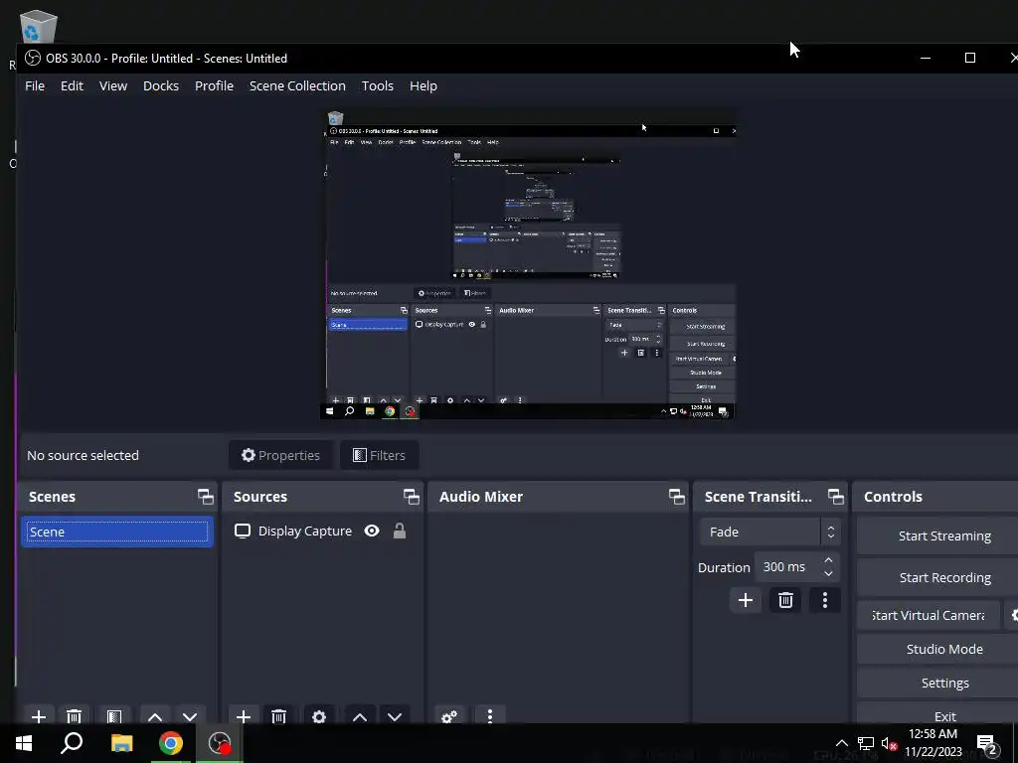Open Windows Start menu
The height and width of the screenshot is (763, 1018).
24,743
